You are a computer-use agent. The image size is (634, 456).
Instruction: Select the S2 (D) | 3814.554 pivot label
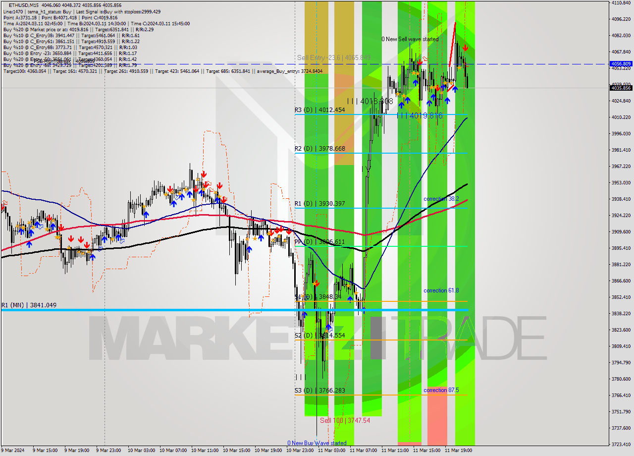[319, 335]
